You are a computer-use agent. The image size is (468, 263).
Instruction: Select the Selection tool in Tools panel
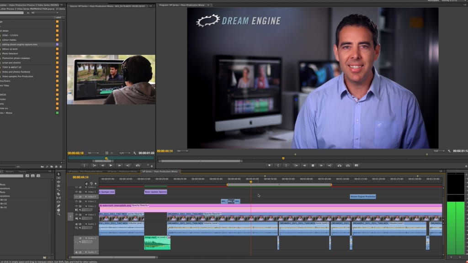[58, 174]
